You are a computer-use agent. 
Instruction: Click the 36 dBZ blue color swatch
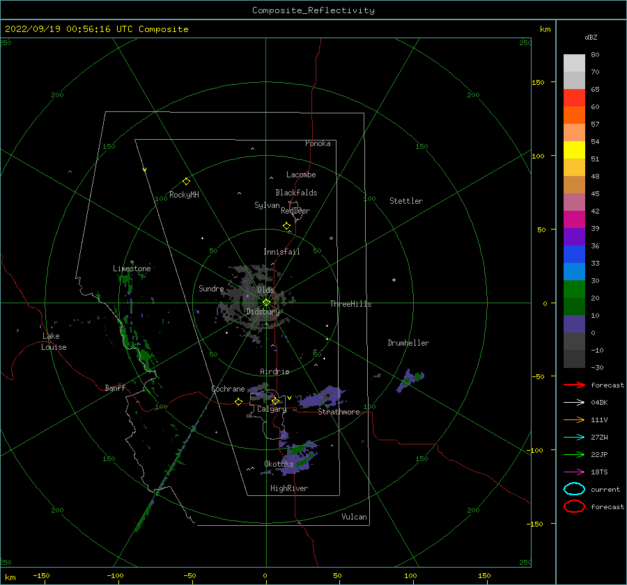click(574, 254)
